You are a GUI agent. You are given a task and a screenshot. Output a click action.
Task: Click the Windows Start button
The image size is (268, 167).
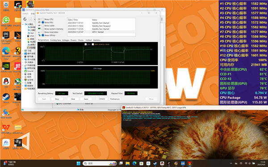[x=79, y=163]
